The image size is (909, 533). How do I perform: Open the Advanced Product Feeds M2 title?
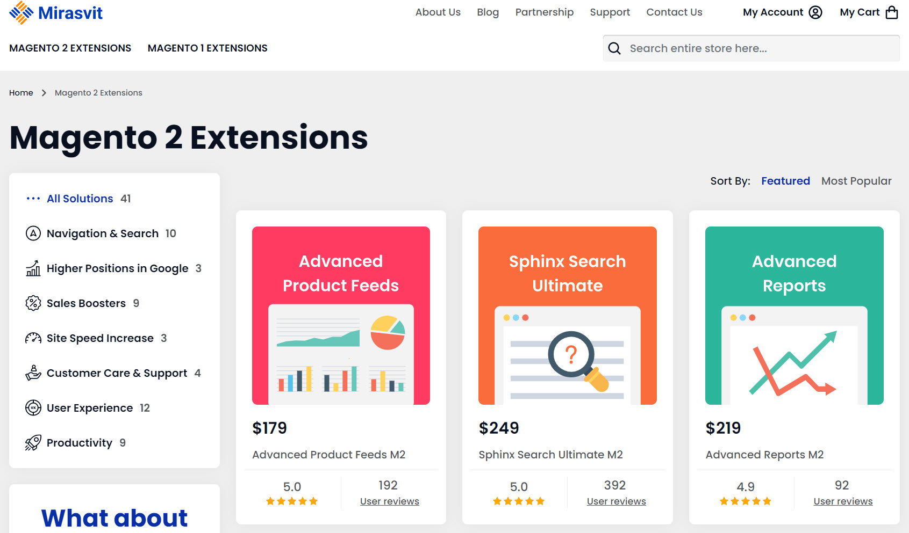click(329, 455)
